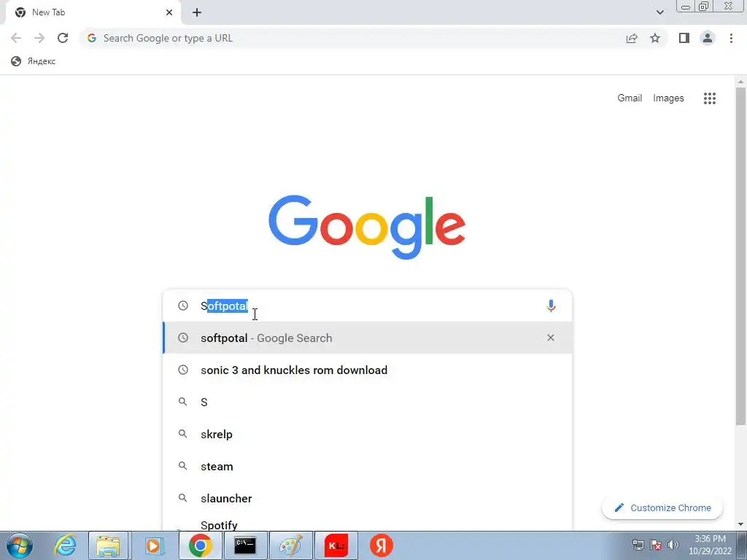Open the Paint taskbar icon
The height and width of the screenshot is (560, 747).
pyautogui.click(x=290, y=545)
